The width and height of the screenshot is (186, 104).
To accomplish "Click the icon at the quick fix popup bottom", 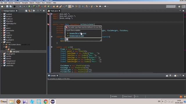I will [x=67, y=40].
